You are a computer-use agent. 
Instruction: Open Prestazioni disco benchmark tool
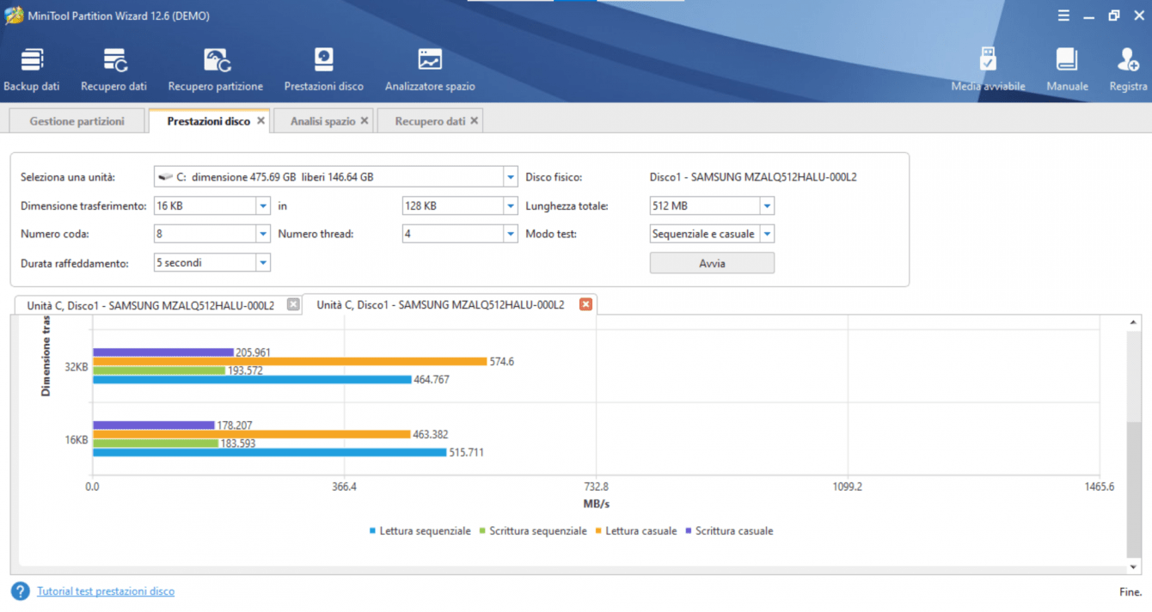pyautogui.click(x=324, y=70)
